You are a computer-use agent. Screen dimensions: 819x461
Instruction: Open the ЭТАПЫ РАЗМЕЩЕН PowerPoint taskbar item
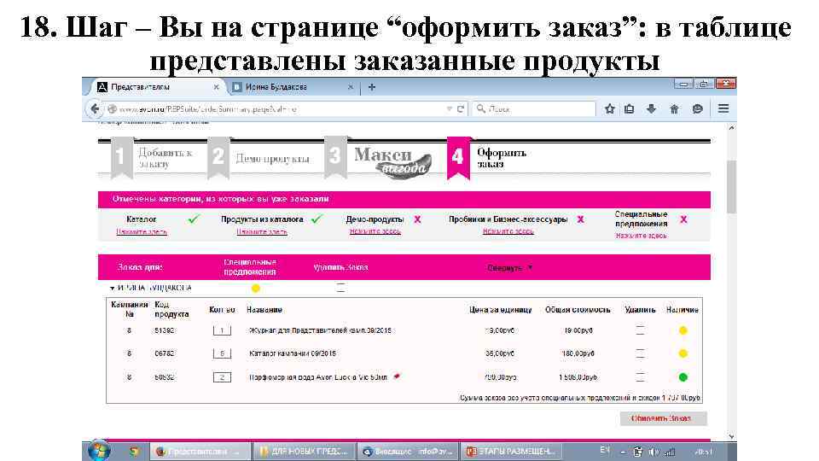(511, 451)
